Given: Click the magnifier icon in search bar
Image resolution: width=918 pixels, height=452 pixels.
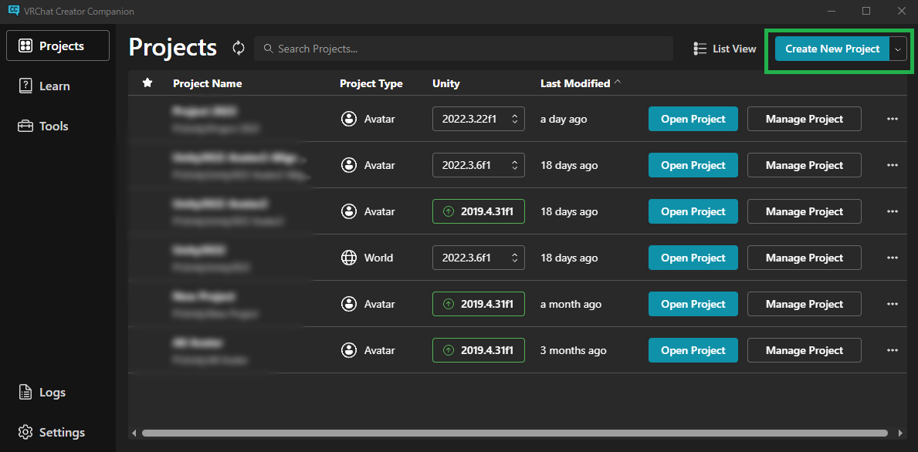Looking at the screenshot, I should tap(269, 49).
